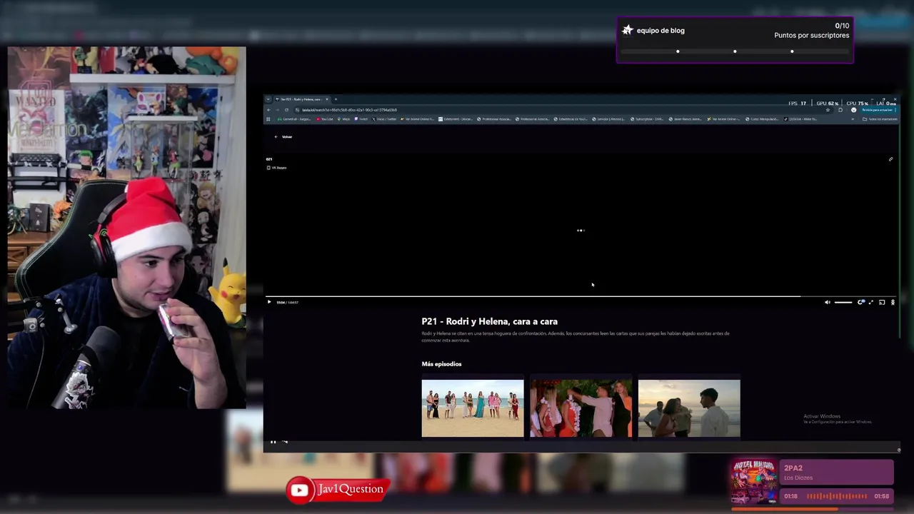Click the Más episodios heading
This screenshot has height=514, width=914.
pyautogui.click(x=441, y=364)
